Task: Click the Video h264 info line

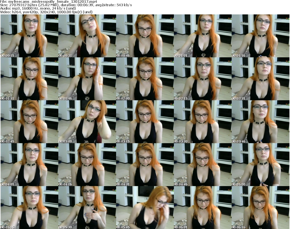Action: [x=46, y=12]
